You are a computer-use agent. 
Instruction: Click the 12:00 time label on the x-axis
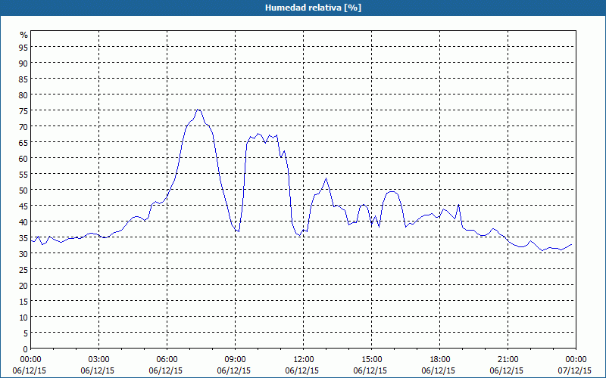coord(304,360)
